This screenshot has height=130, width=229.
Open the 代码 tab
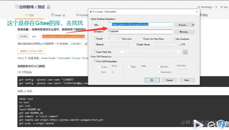pyautogui.click(x=29, y=15)
